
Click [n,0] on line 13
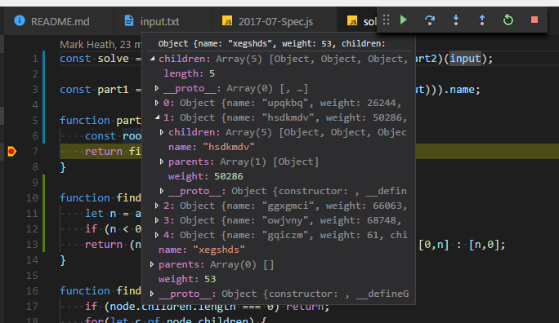[484, 245]
